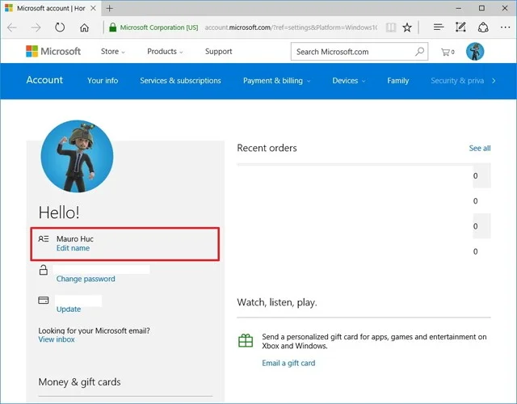Maximize the Edge browser window

(481, 8)
